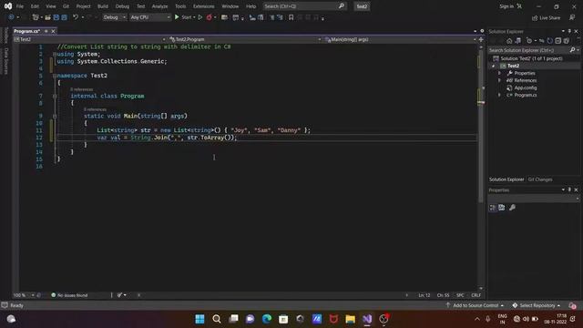Open the Edit menu
583x328 pixels.
(35, 6)
